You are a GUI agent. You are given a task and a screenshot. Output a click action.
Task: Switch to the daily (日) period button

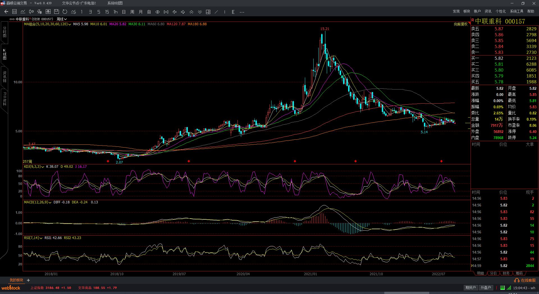tap(124, 12)
